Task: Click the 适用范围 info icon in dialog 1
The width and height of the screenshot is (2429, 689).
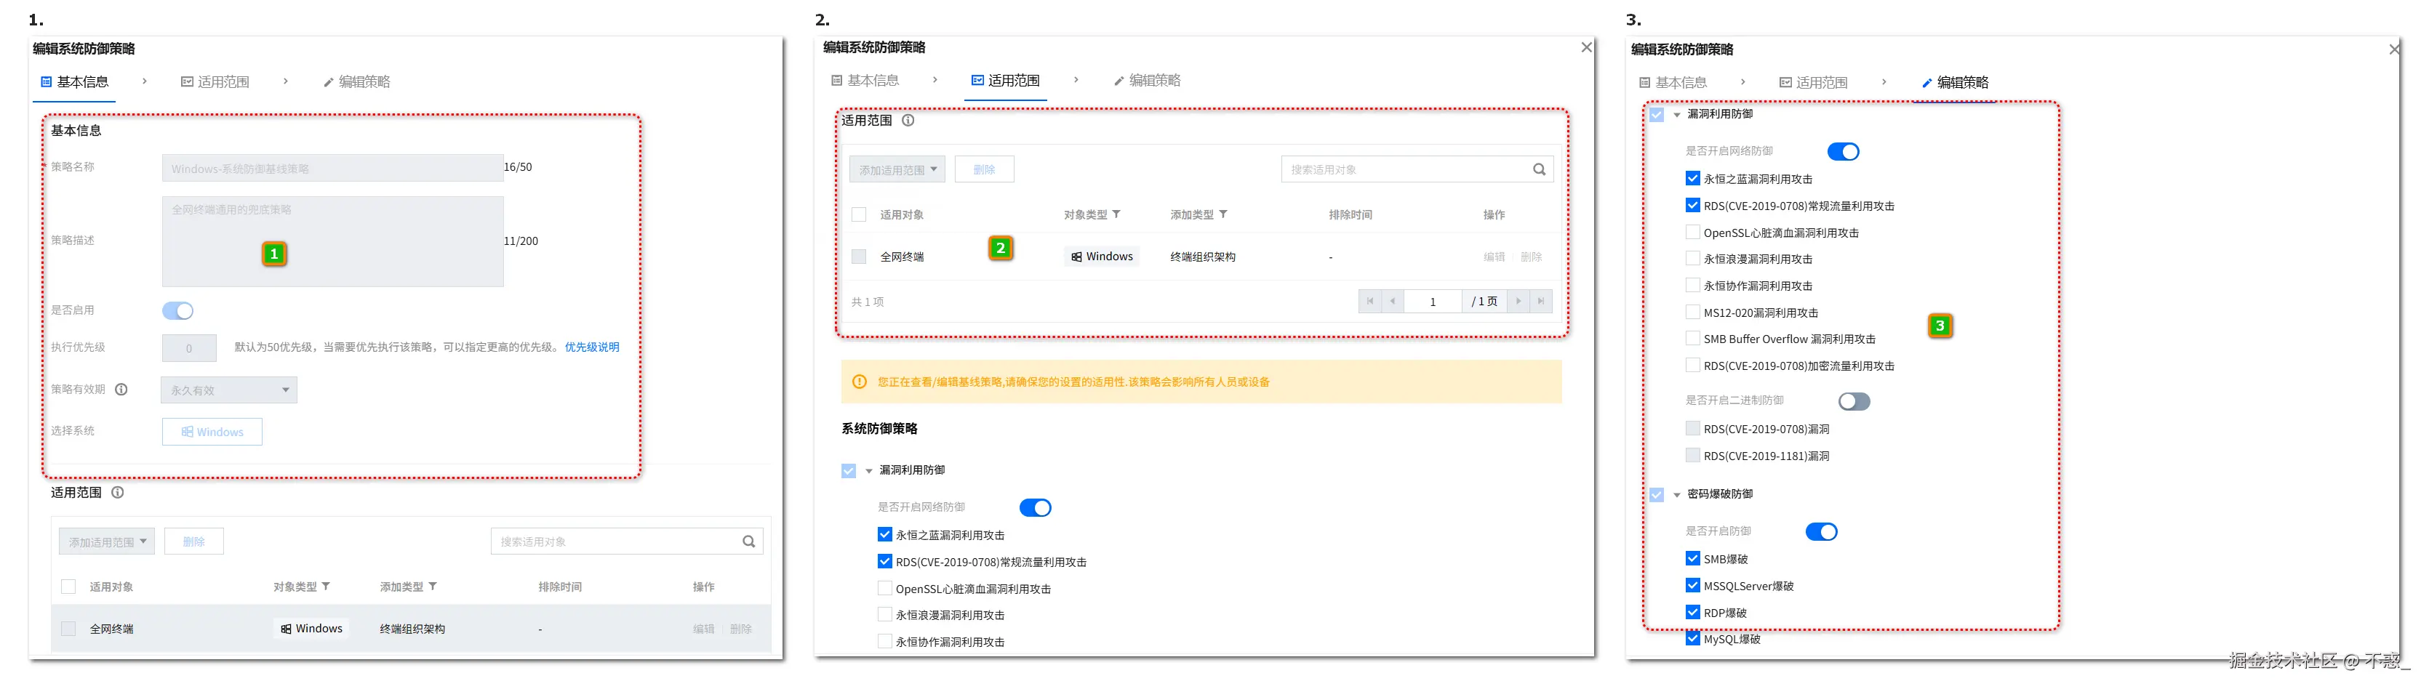Action: pos(118,492)
